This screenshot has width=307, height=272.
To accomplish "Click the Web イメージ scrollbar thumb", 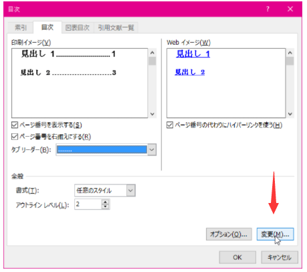I will click(290, 61).
